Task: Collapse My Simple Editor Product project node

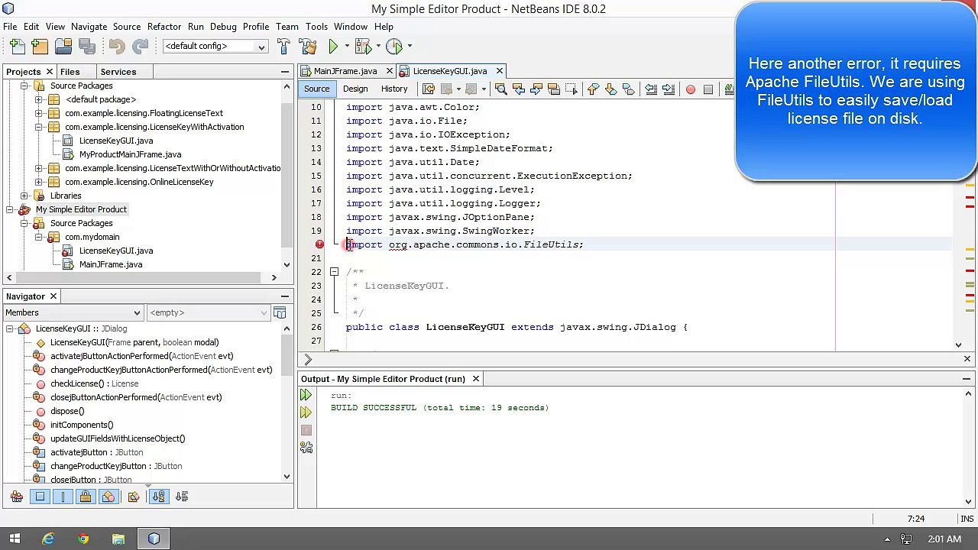Action: tap(10, 209)
